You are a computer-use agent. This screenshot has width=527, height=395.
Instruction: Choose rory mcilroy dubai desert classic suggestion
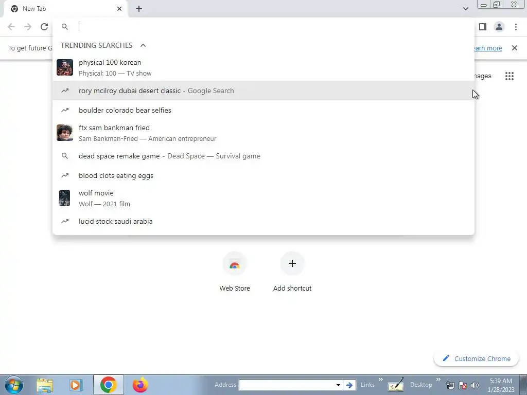(263, 91)
